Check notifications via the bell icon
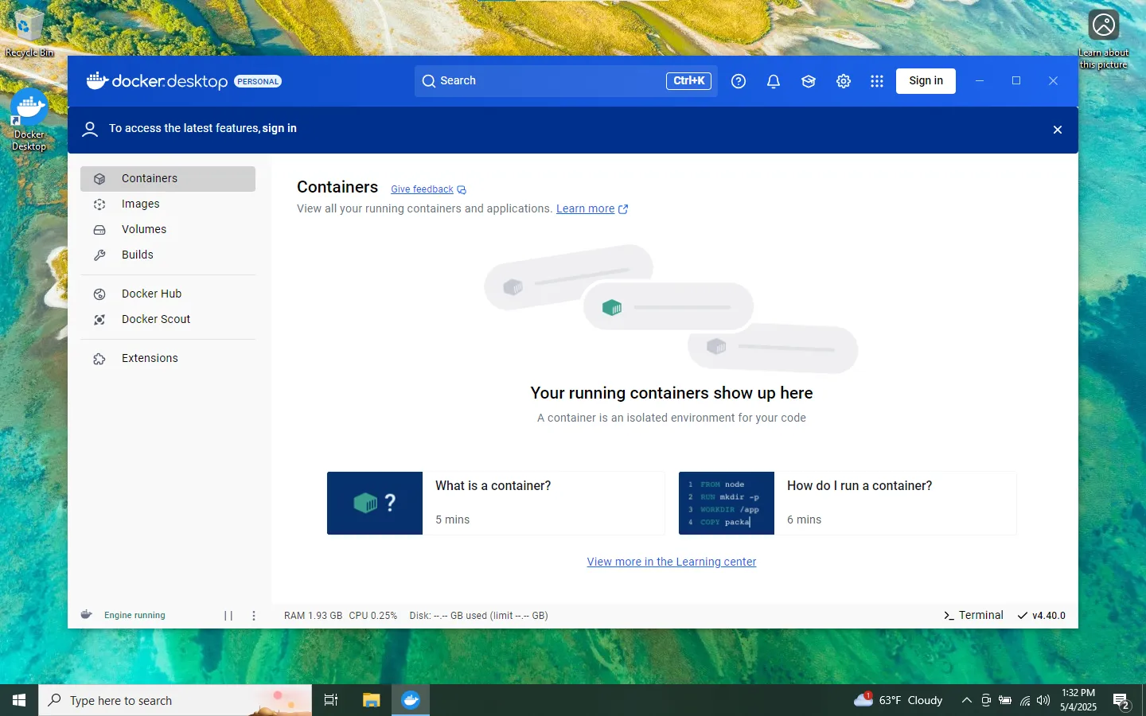The image size is (1146, 716). coord(773,80)
